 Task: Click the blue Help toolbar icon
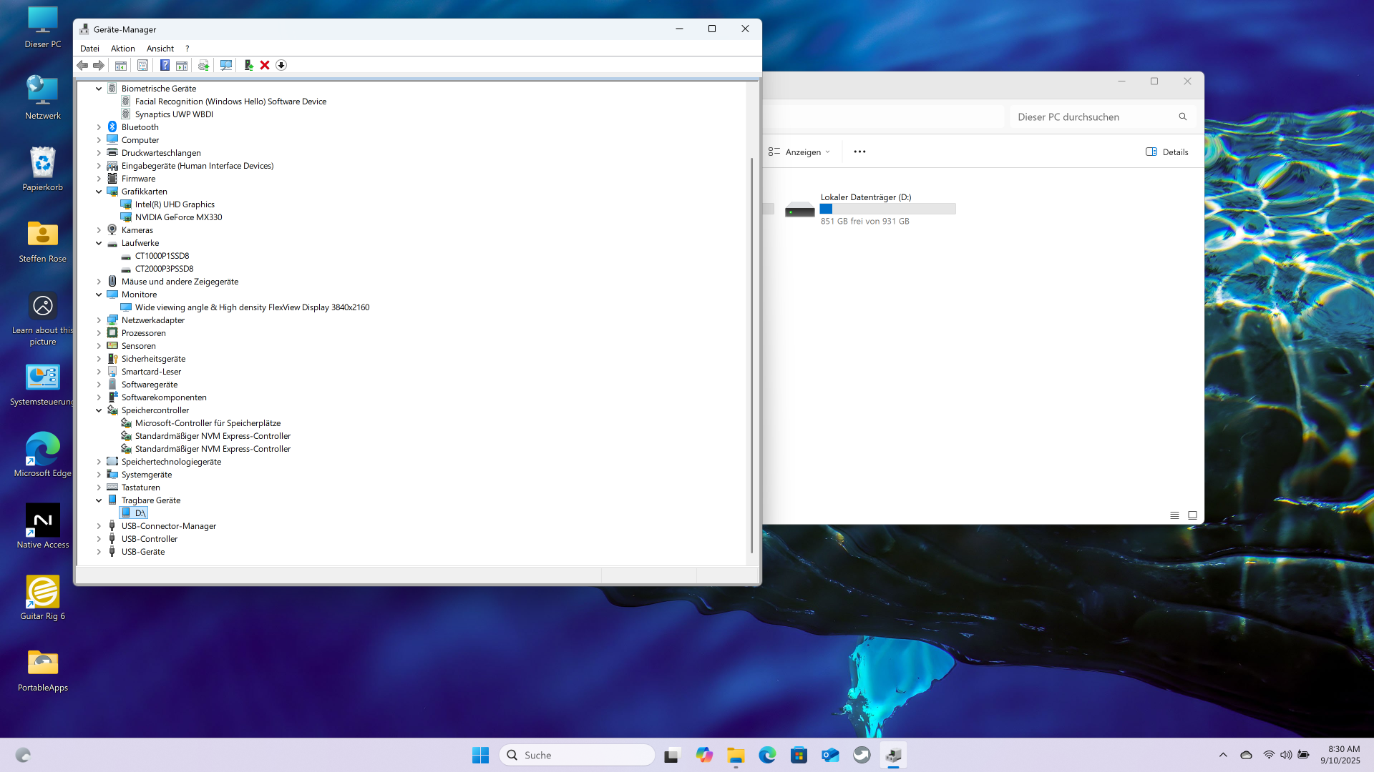[165, 65]
